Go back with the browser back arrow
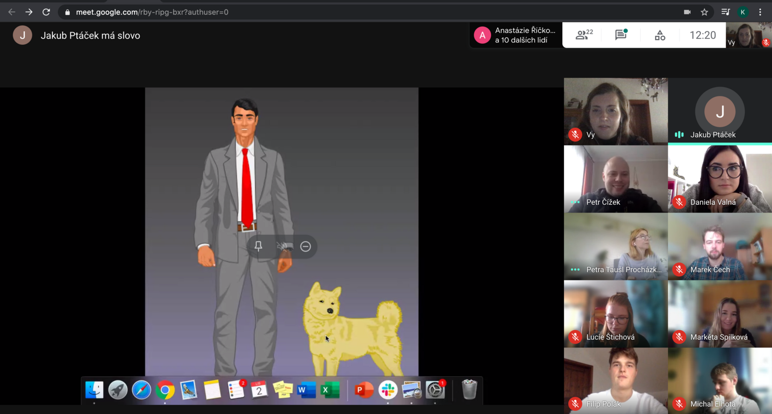772x414 pixels. click(12, 12)
